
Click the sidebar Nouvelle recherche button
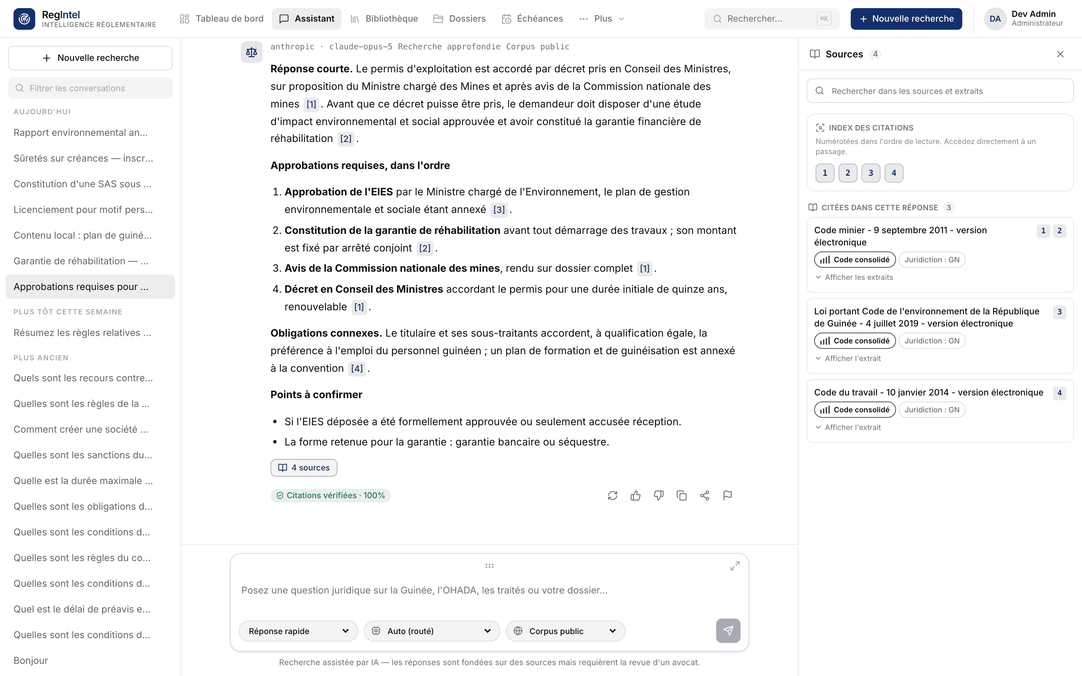click(90, 58)
